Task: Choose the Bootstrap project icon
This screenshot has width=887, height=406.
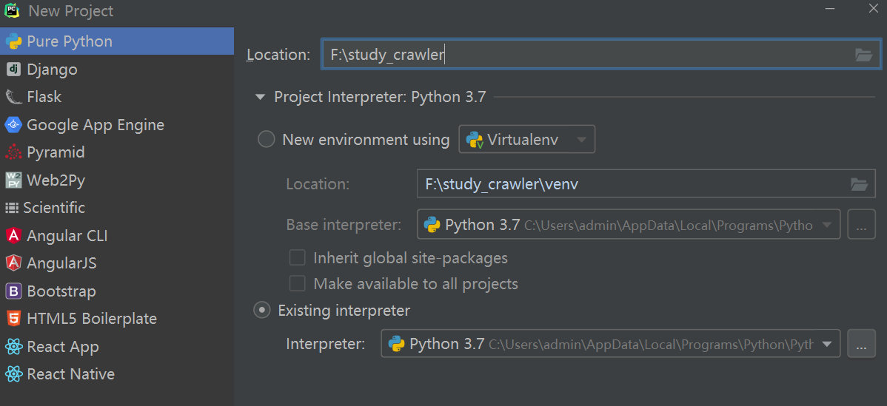Action: coord(13,291)
